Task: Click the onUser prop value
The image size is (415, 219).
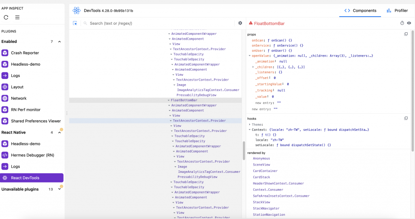Action: (280, 51)
